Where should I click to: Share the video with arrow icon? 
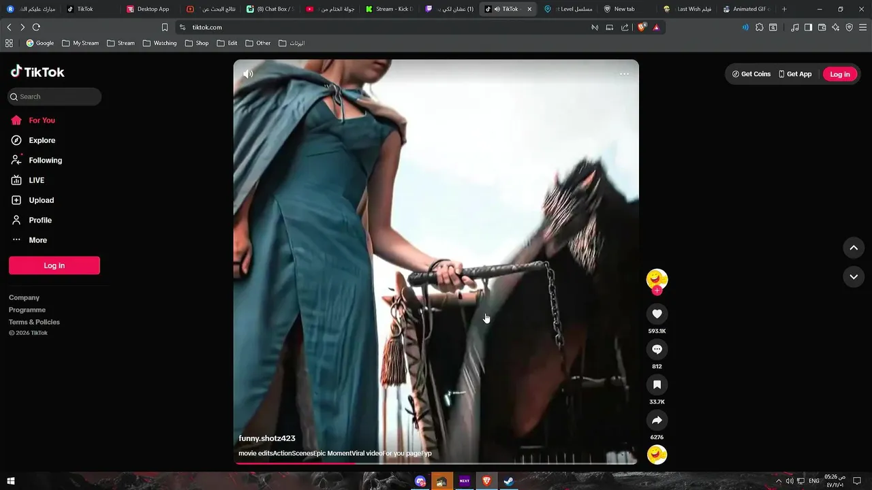coord(657,420)
